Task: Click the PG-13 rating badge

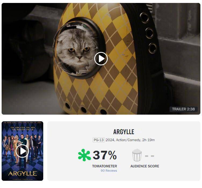Action: click(99, 140)
